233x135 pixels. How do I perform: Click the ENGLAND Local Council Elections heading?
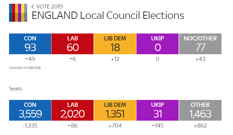pos(108,16)
